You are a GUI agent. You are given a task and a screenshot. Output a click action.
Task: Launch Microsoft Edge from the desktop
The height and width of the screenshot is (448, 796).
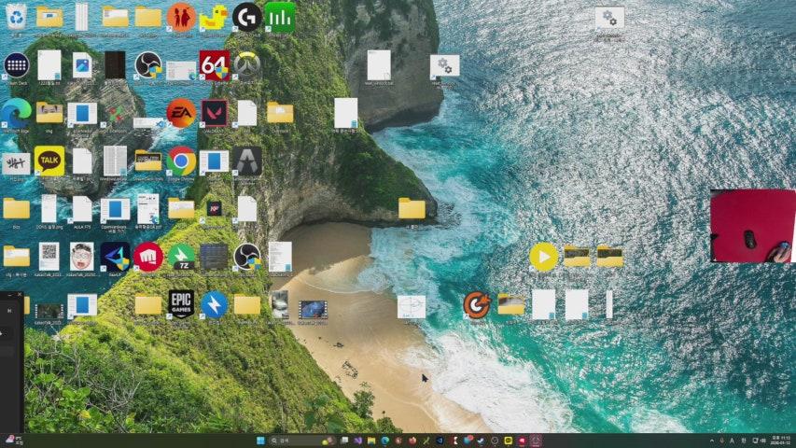[16, 113]
